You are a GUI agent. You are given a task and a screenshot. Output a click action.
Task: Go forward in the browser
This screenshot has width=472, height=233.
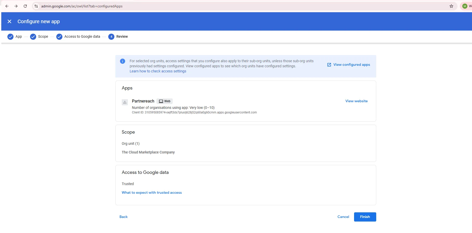[16, 6]
